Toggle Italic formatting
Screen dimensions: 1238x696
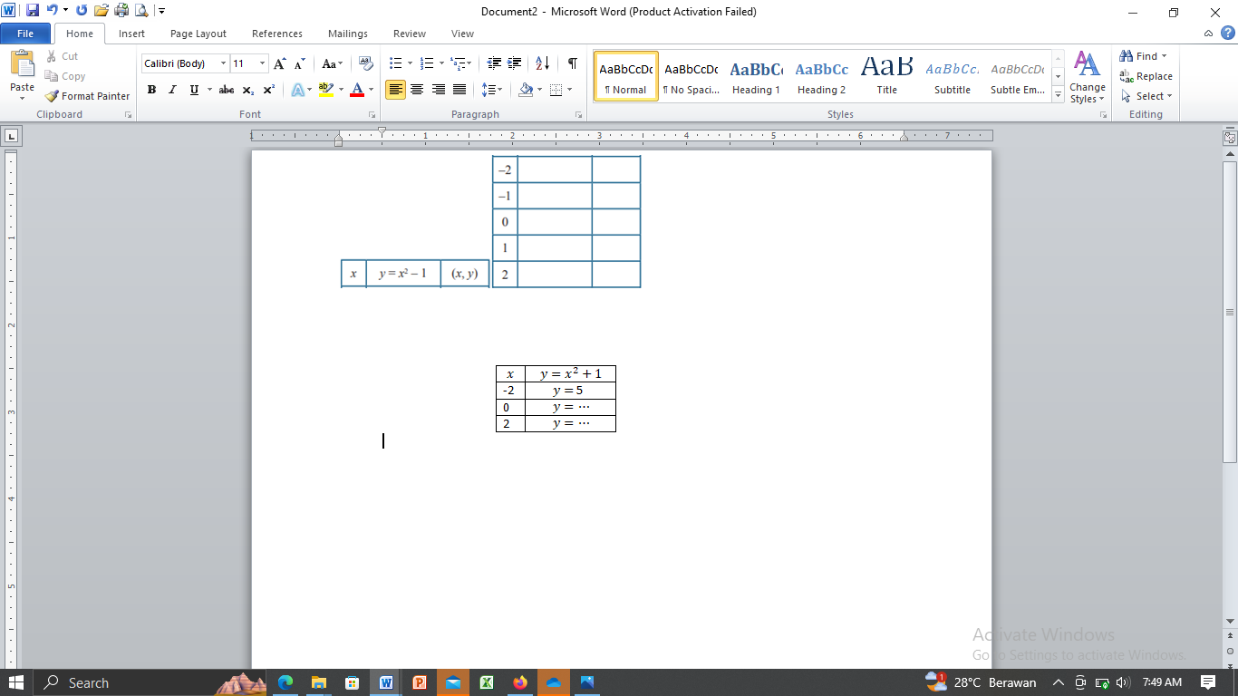172,90
